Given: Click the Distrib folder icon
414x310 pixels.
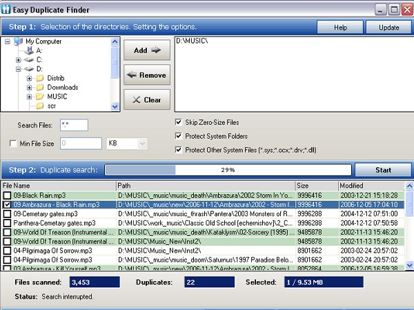Looking at the screenshot, I should 40,79.
